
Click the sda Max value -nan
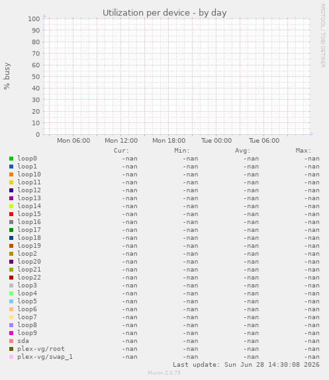coord(312,341)
